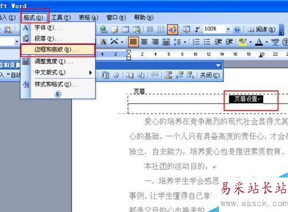Open Standard toolbar options arrow
The height and width of the screenshot is (212, 288).
coord(282,30)
